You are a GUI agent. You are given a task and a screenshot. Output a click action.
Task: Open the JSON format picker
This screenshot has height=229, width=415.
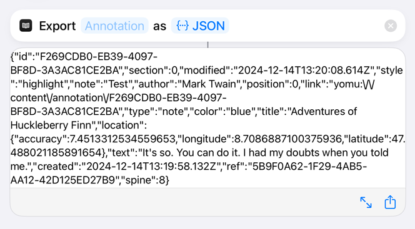pyautogui.click(x=200, y=26)
